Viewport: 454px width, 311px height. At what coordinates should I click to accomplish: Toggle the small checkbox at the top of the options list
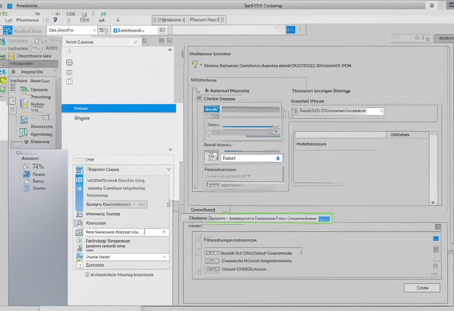tap(79, 160)
